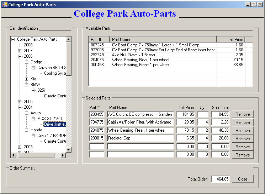Click the A/C Clutch part name field

point(141,114)
